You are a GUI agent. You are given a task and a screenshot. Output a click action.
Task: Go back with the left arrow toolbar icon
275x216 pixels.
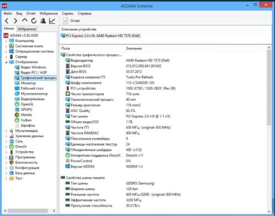pos(7,20)
